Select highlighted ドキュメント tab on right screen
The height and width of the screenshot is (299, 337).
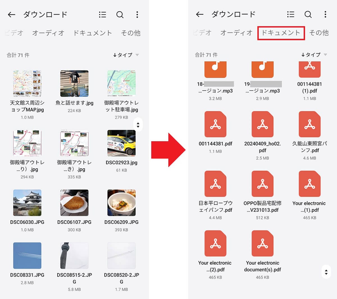281,33
